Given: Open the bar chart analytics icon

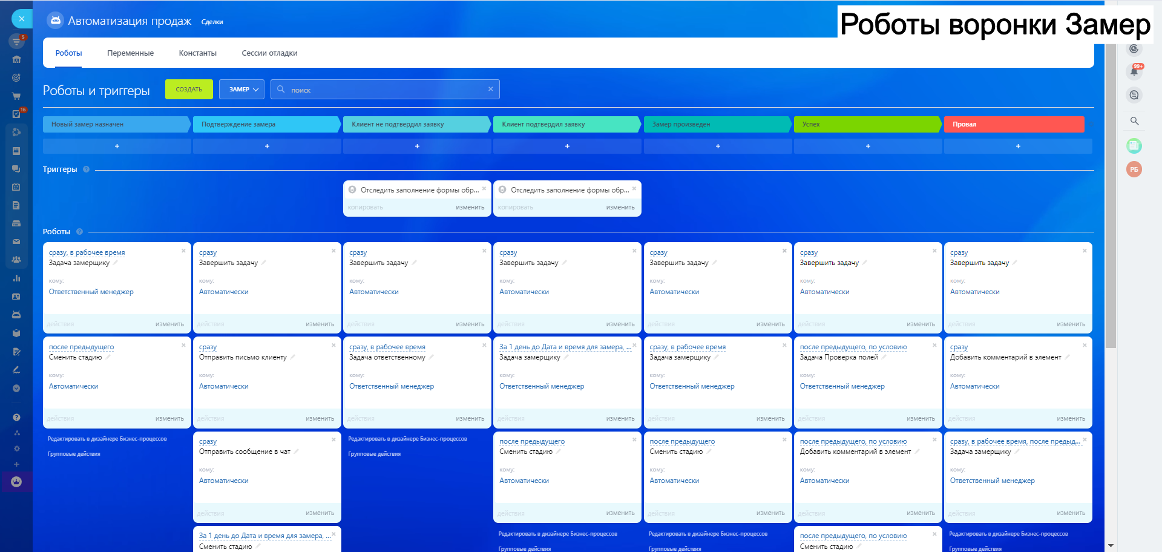Looking at the screenshot, I should click(x=16, y=278).
